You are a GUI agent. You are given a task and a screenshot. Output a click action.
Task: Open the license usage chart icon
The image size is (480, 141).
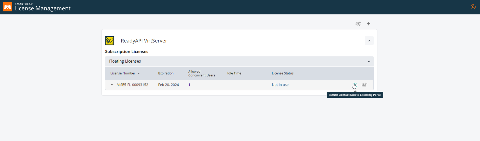tap(364, 85)
